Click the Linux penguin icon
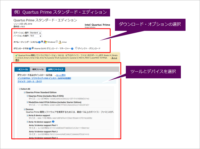Screen dimensions: 200x149 click(x=60, y=42)
